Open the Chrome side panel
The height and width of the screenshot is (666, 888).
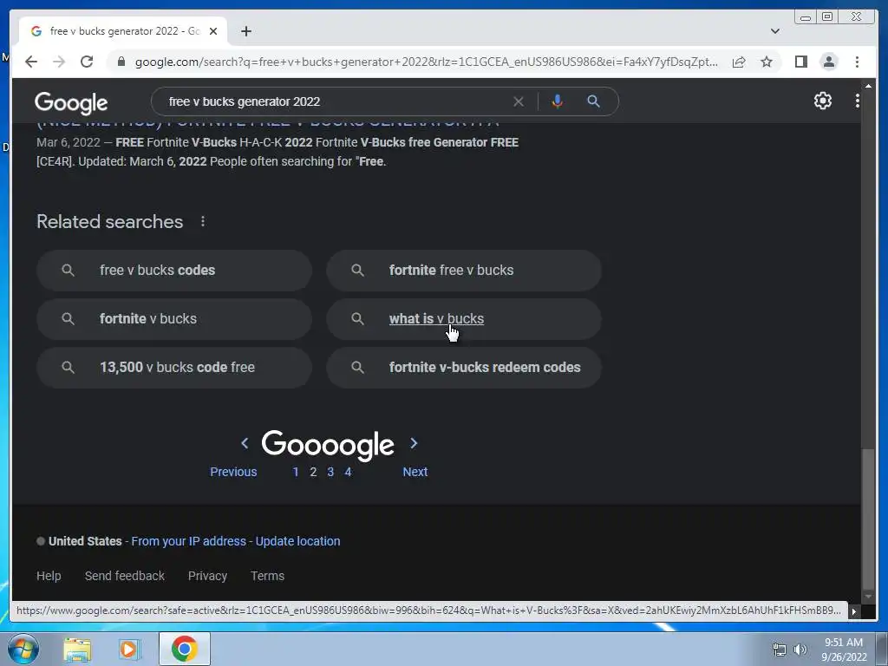click(x=800, y=62)
